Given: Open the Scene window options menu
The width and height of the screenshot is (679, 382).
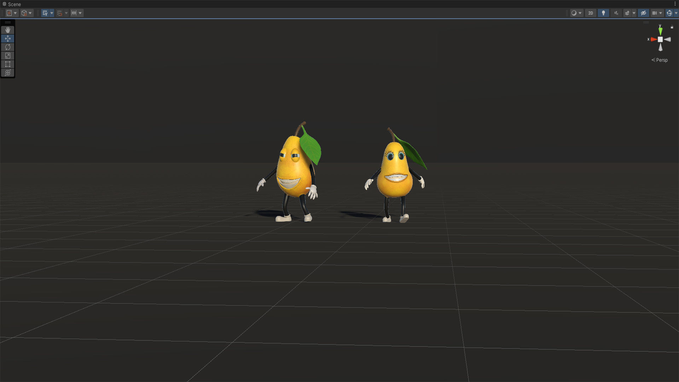Looking at the screenshot, I should pyautogui.click(x=675, y=4).
